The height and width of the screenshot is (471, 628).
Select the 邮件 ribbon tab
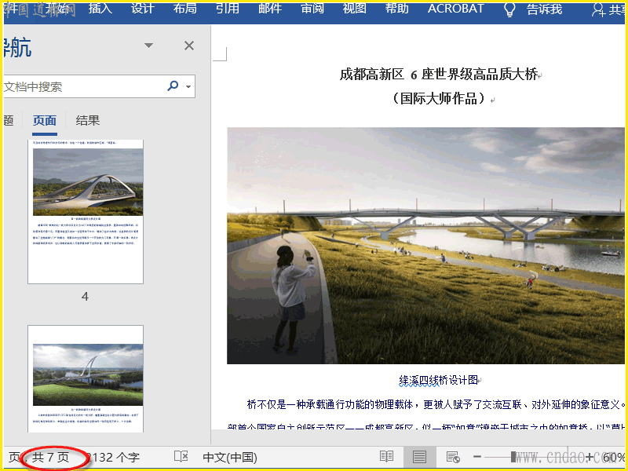pos(270,8)
